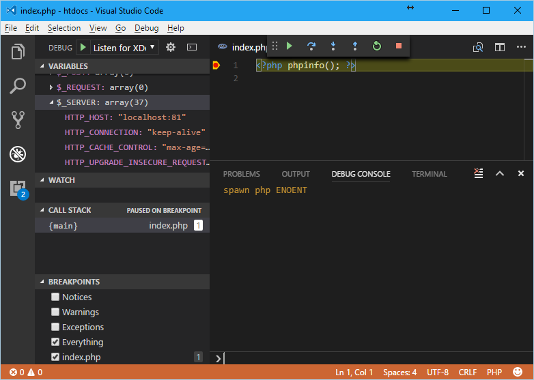Click Step Out in debug toolbar

(x=355, y=46)
